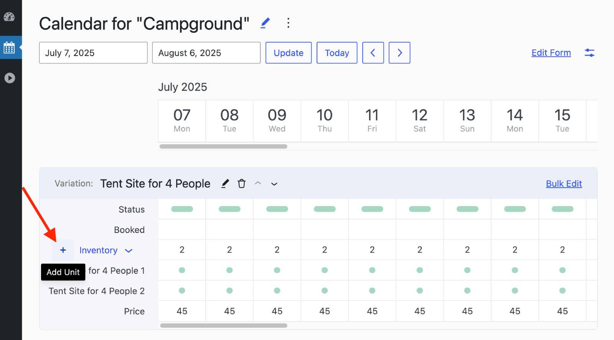The image size is (614, 340).
Task: Select the 11 Fri date header
Action: tap(372, 121)
